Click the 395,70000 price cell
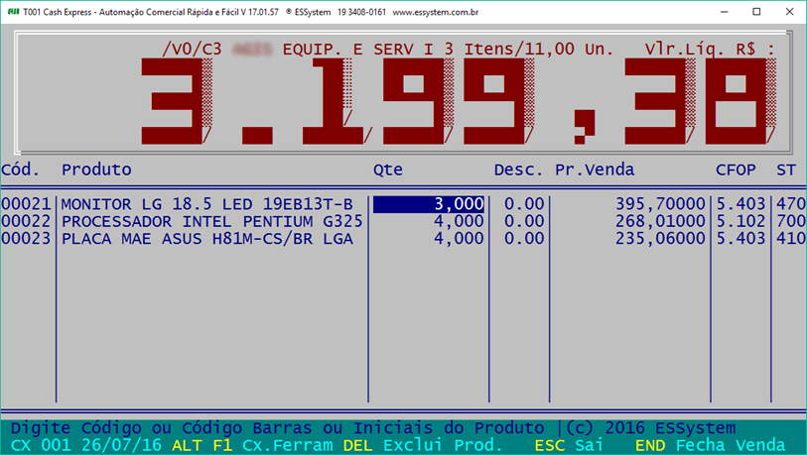The width and height of the screenshot is (807, 455). click(658, 203)
